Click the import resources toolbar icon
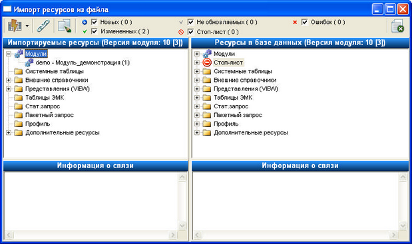Screen dimensions: 412x244 pos(15,26)
